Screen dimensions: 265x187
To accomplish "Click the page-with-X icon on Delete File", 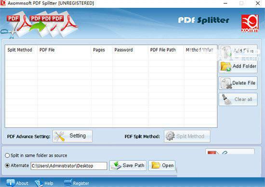I will [226, 83].
